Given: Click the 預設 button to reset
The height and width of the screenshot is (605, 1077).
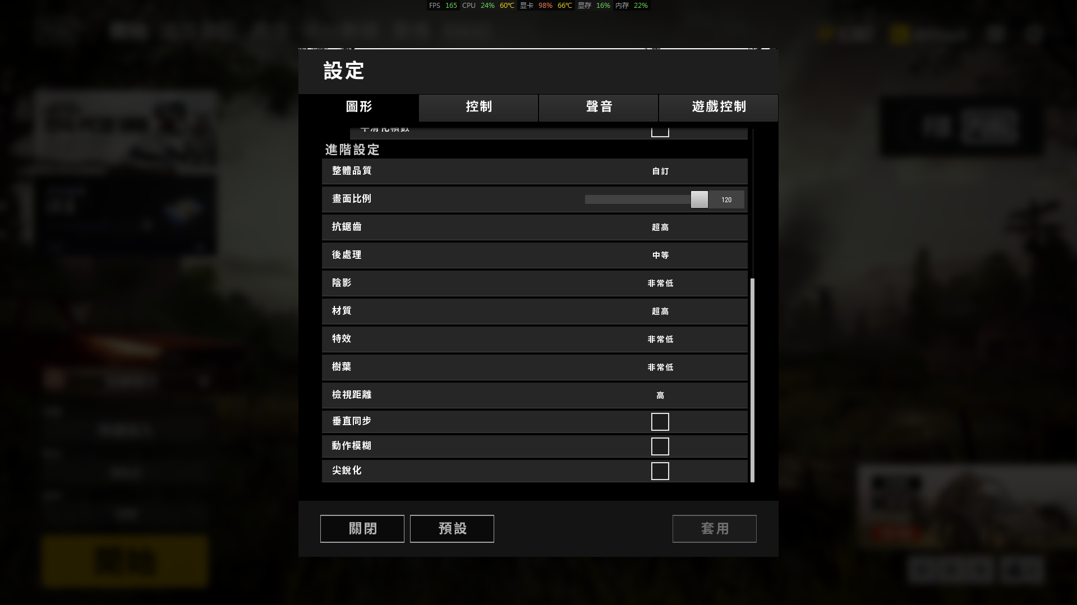Looking at the screenshot, I should click(452, 529).
